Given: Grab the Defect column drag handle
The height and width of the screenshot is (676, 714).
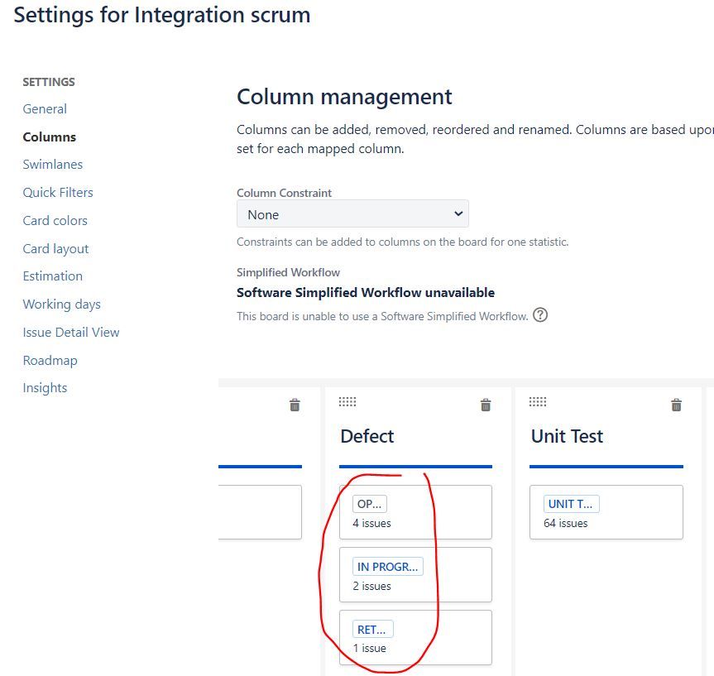Looking at the screenshot, I should pyautogui.click(x=347, y=402).
